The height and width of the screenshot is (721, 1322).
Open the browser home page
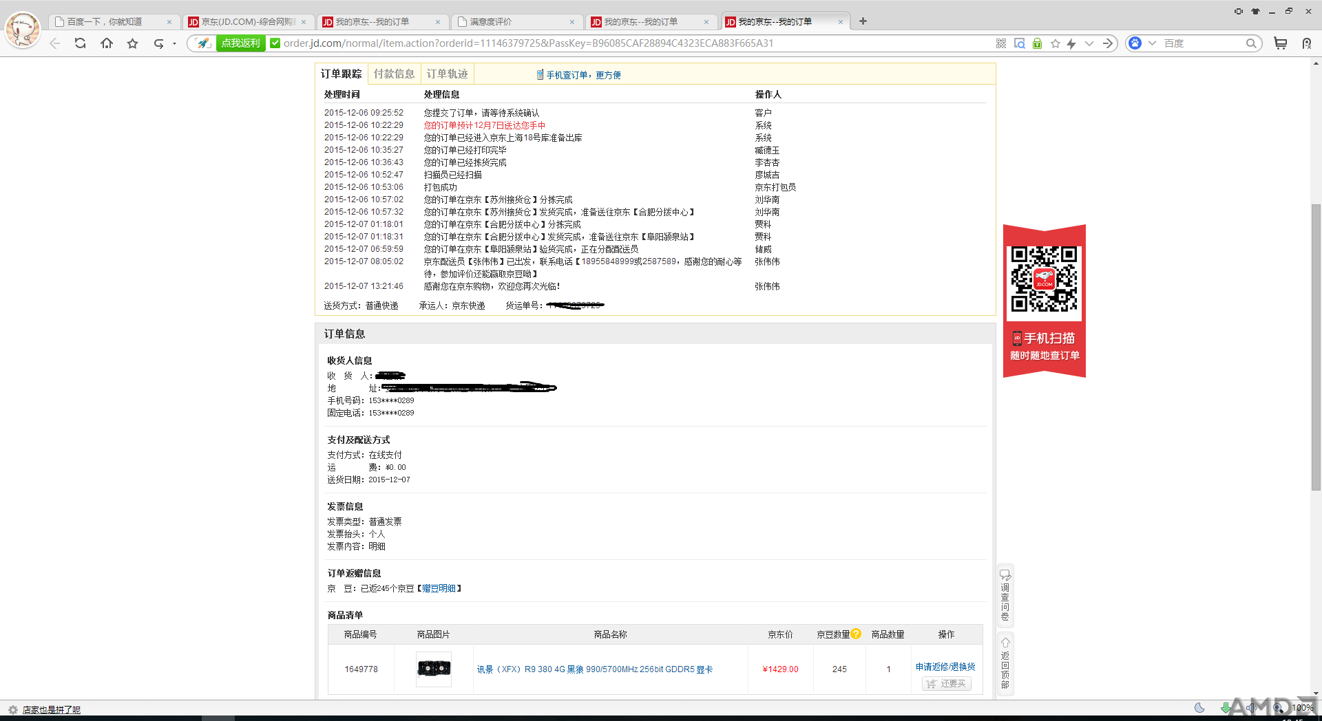point(107,43)
